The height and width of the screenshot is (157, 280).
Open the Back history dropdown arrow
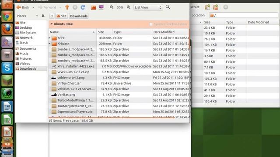tap(33, 7)
